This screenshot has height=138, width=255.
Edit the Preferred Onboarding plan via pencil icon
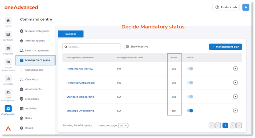pyautogui.click(x=235, y=83)
